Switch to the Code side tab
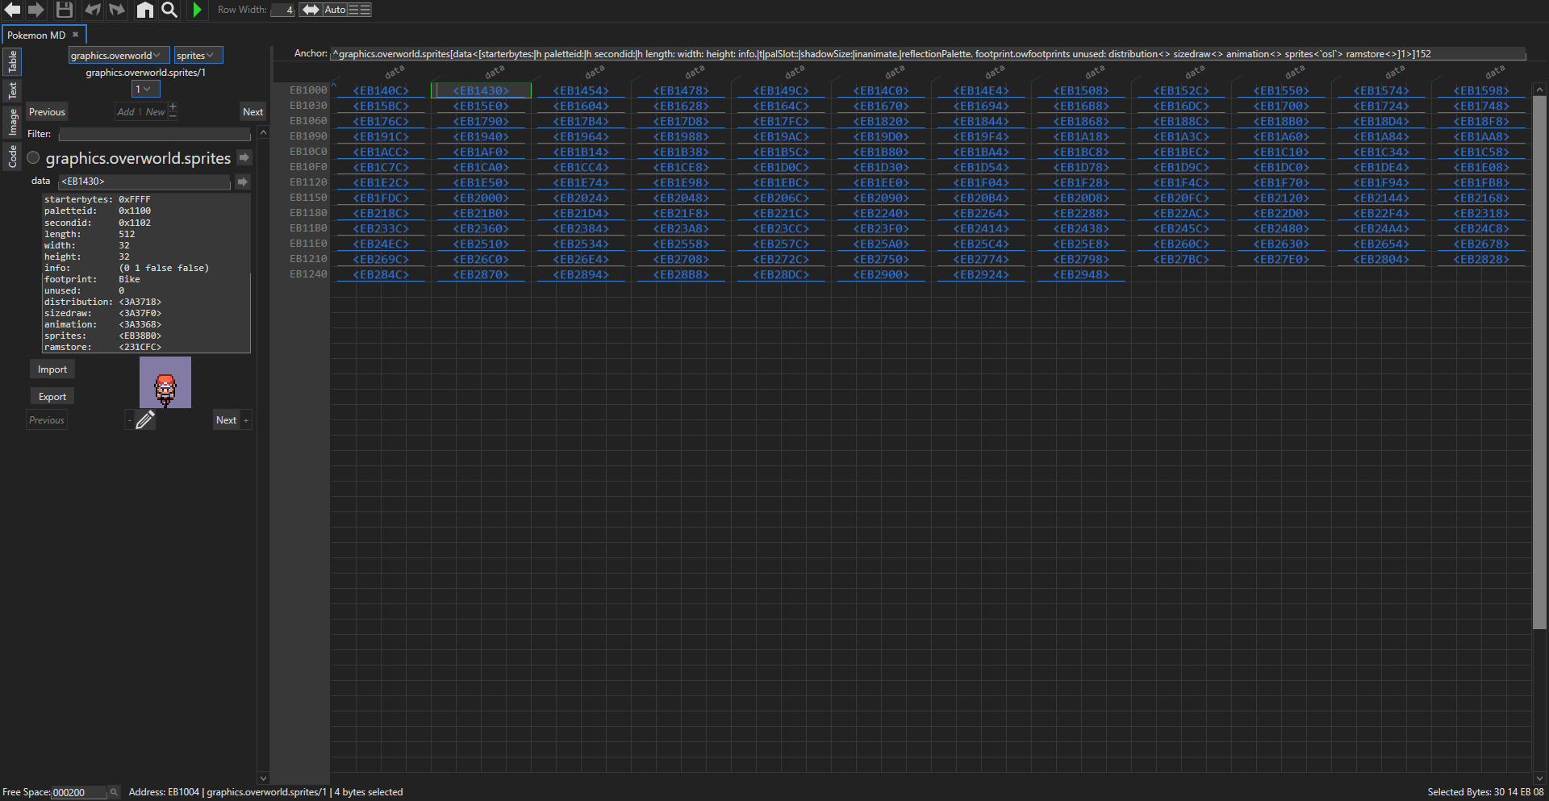This screenshot has width=1549, height=801. pyautogui.click(x=13, y=156)
